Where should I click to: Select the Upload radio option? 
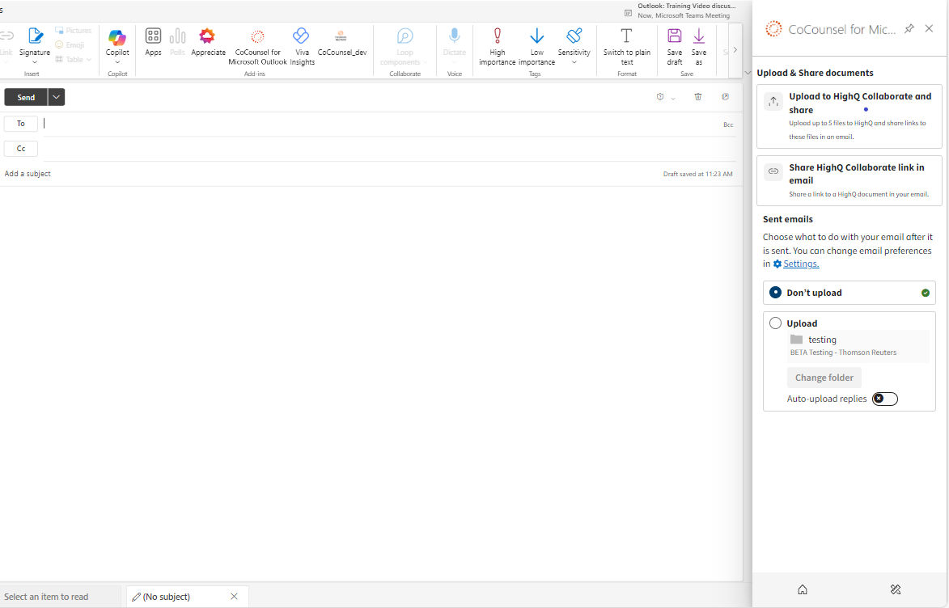point(775,323)
